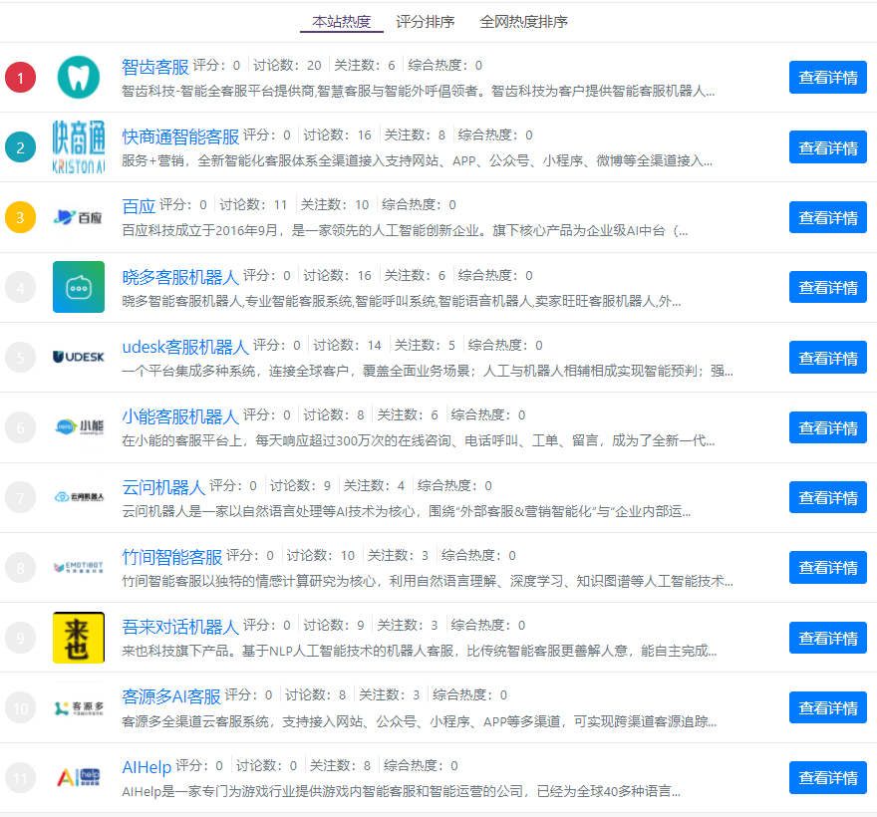Click 查看详情 for 智齿客服
Viewport: 877px width, 817px height.
click(x=828, y=77)
